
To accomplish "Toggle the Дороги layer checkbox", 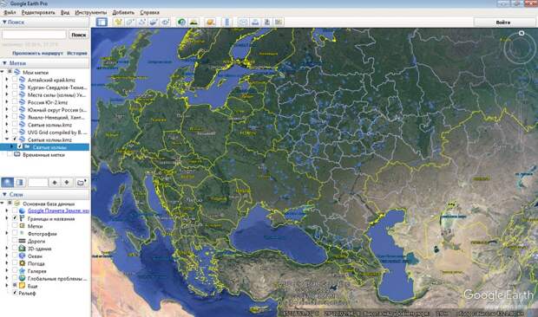I will (x=15, y=241).
